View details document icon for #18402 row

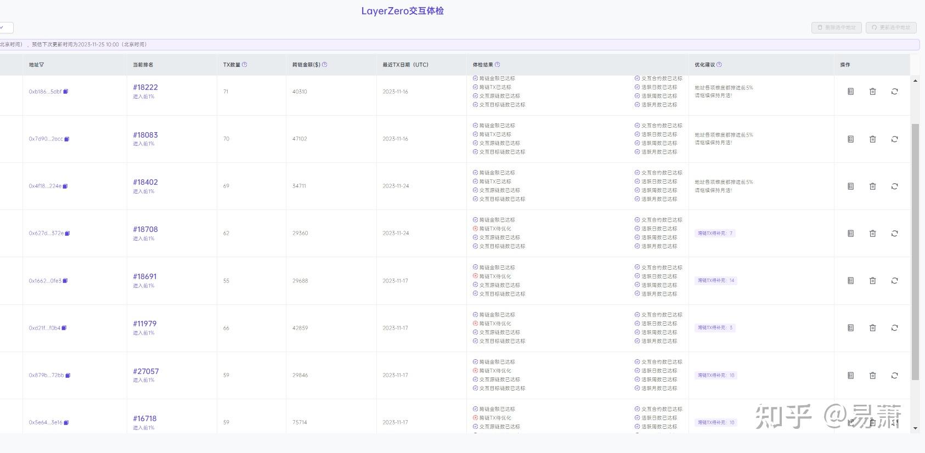tap(851, 186)
